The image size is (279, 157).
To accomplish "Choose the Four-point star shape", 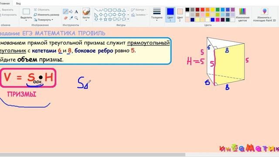I will 101,19.
